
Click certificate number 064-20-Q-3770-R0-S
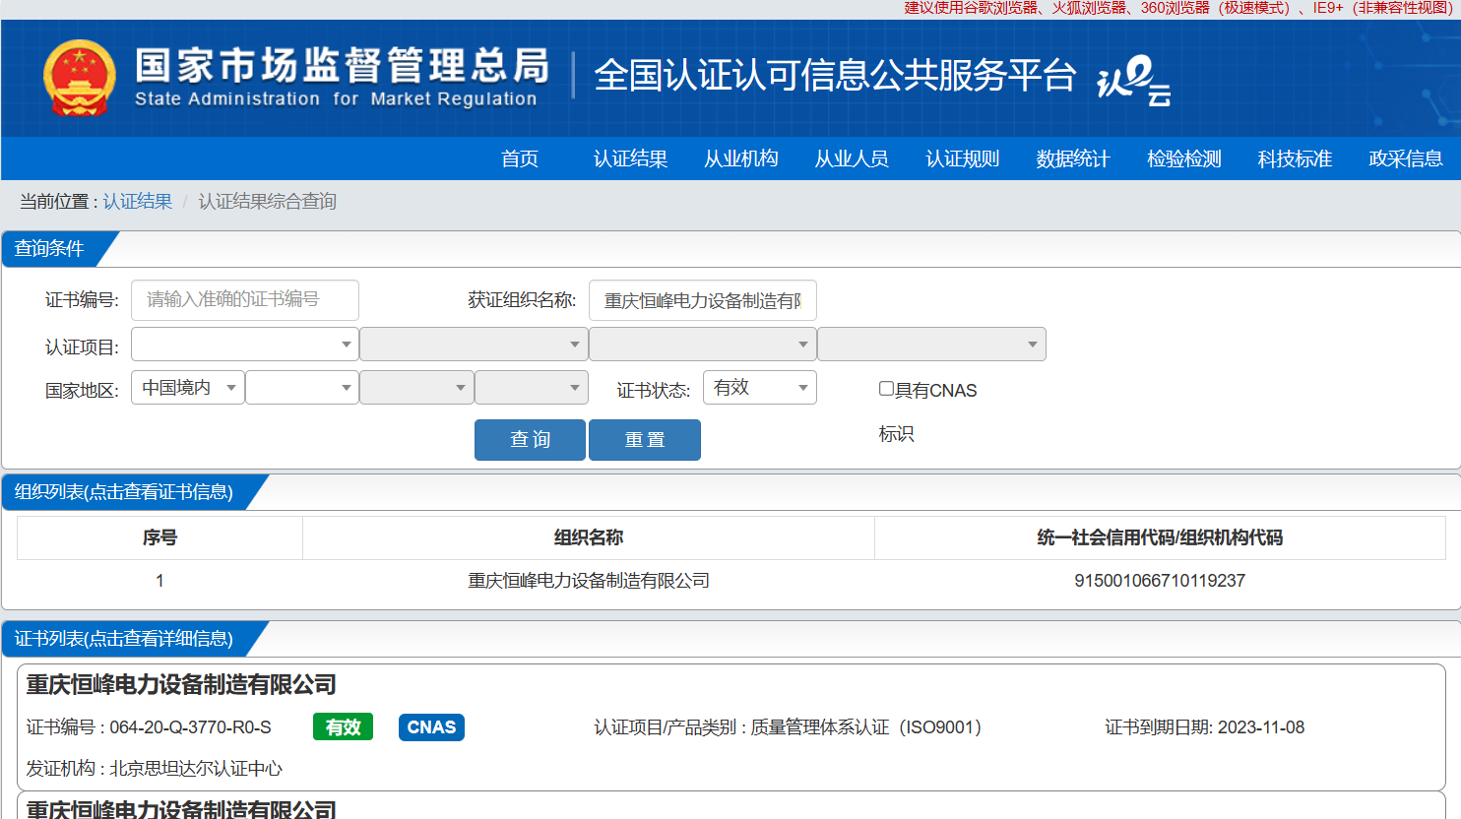click(x=190, y=727)
